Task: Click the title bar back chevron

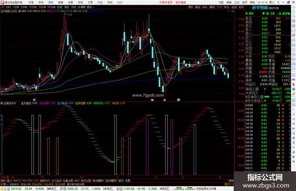Action: pyautogui.click(x=278, y=3)
